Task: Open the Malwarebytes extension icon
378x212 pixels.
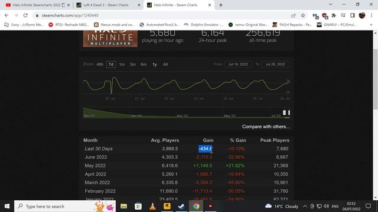Action: pyautogui.click(x=315, y=16)
